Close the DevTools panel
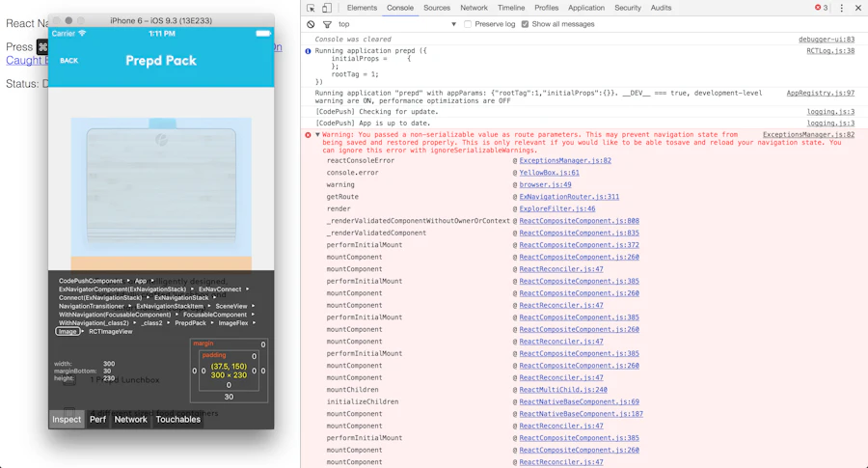 858,8
